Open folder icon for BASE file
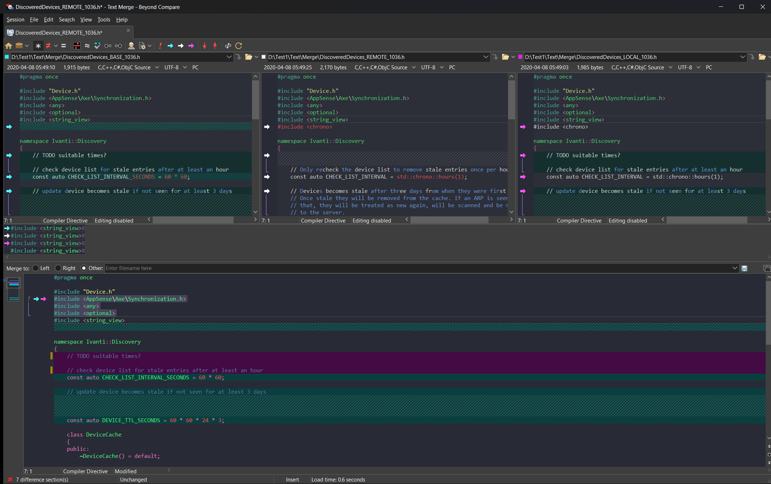Image resolution: width=771 pixels, height=484 pixels. click(x=249, y=57)
